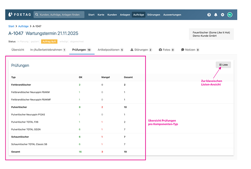This screenshot has width=251, height=169.
Task: Open the Störungen tab with warning icon
Action: 141,50
